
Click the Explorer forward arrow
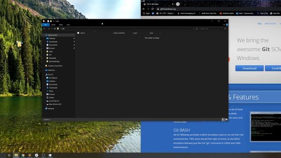[x=49, y=29]
